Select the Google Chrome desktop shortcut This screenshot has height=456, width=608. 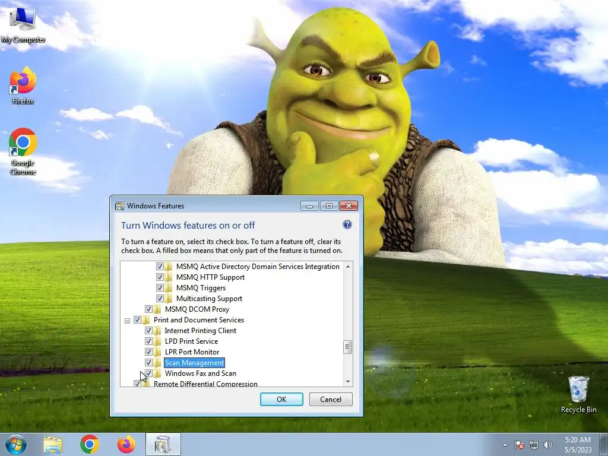coord(23,151)
